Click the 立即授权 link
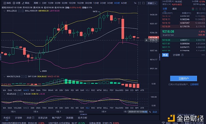The height and width of the screenshot is (124, 206). point(194,85)
